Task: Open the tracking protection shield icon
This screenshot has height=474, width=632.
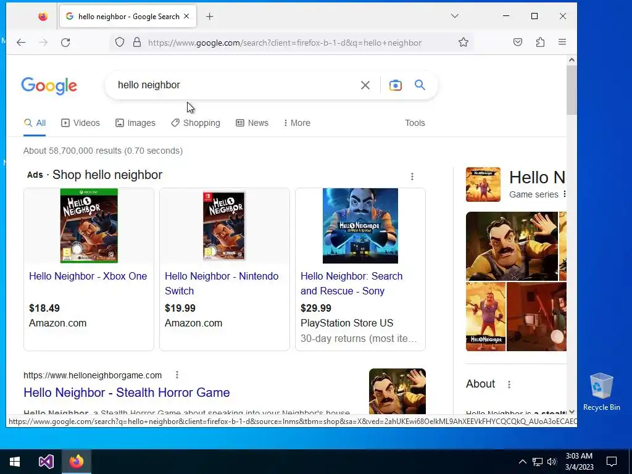Action: tap(120, 43)
